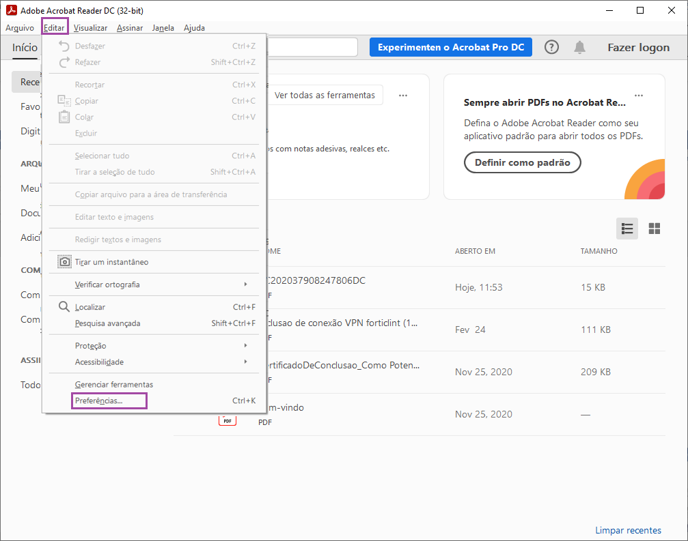Click the Refazer redo arrow icon

click(x=64, y=62)
